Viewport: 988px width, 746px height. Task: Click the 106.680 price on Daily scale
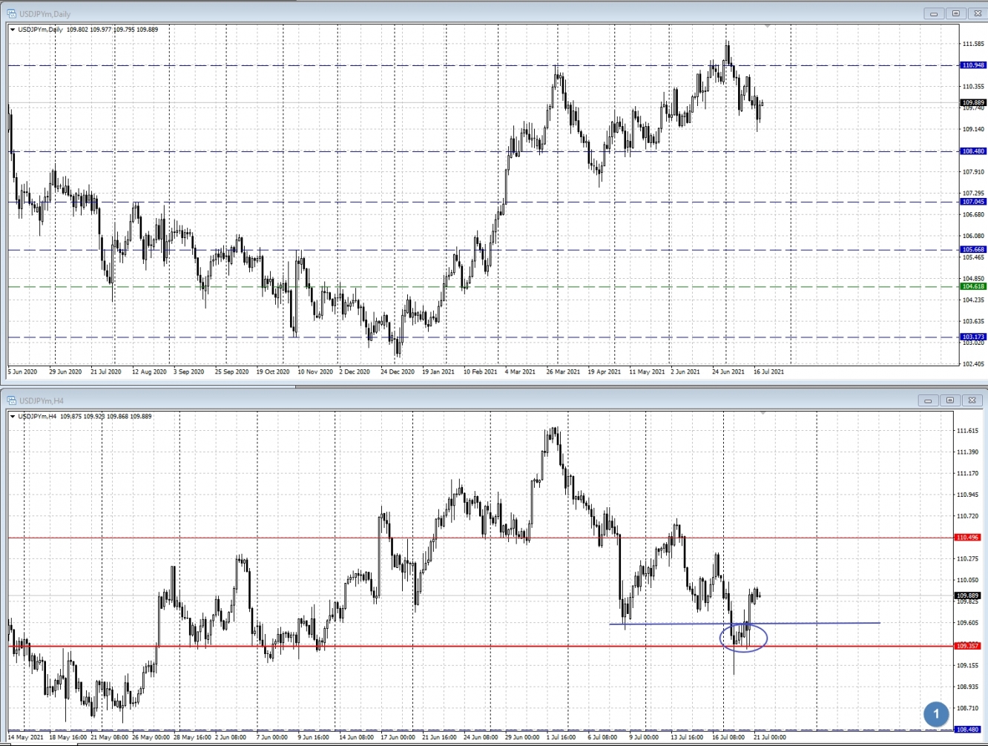point(973,215)
